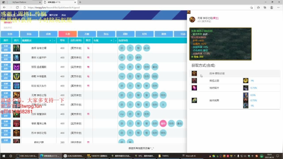283x159 pixels.
Task: Toggle the blue 减伤 chip in the second row
Action: pos(138,57)
